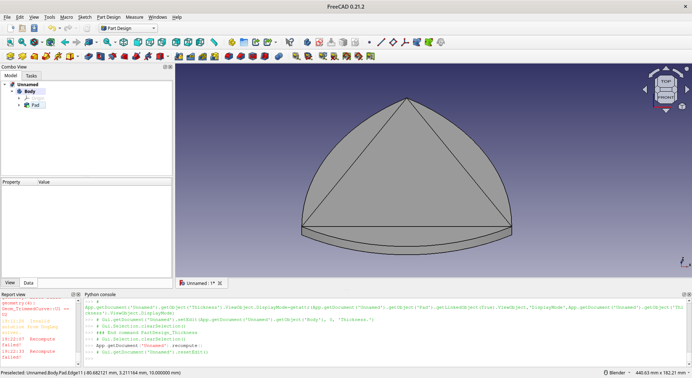Click the Thickness tool icon
The height and width of the screenshot is (378, 692).
point(265,56)
